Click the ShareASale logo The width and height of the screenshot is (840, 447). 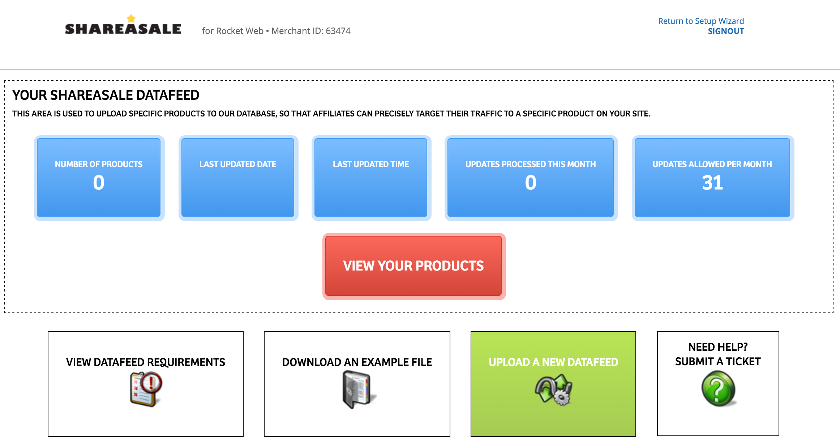click(123, 25)
